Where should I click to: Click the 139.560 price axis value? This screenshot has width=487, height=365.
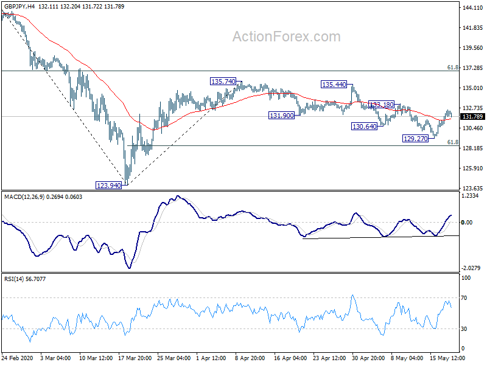[x=472, y=48]
